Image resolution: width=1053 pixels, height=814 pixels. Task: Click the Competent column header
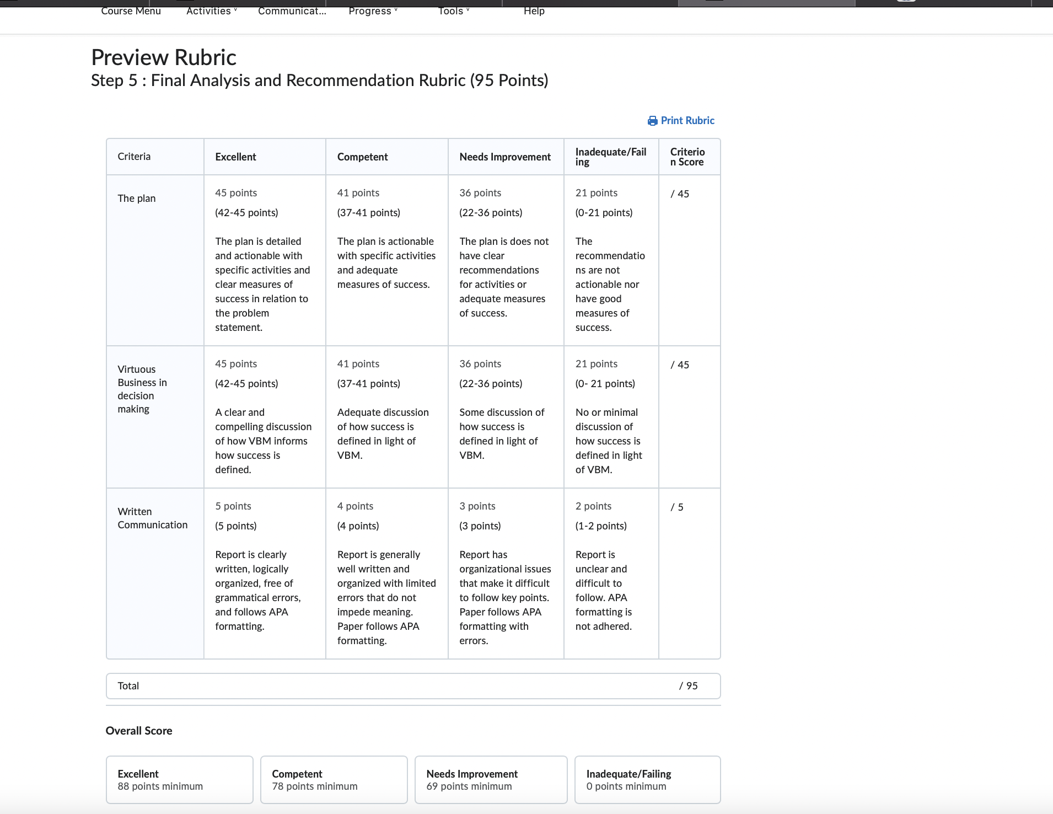(x=387, y=157)
